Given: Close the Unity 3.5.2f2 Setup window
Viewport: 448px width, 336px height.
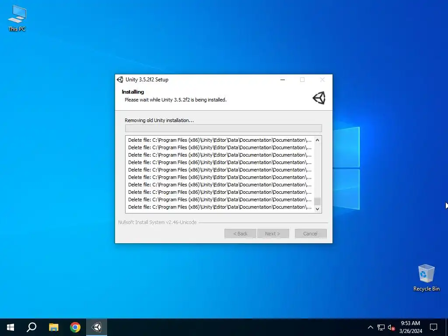Looking at the screenshot, I should 322,80.
